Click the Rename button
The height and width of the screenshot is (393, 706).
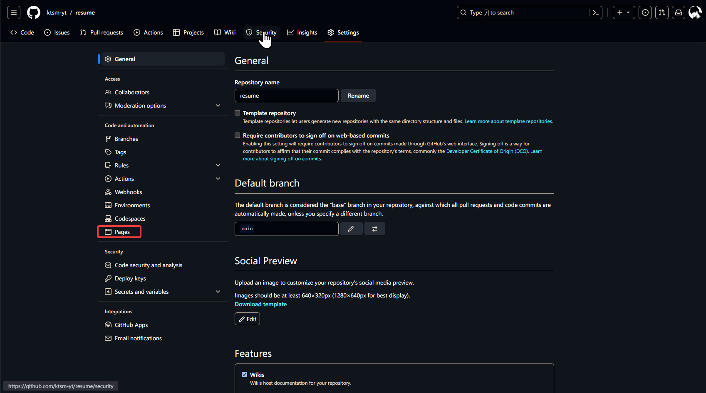pos(359,96)
